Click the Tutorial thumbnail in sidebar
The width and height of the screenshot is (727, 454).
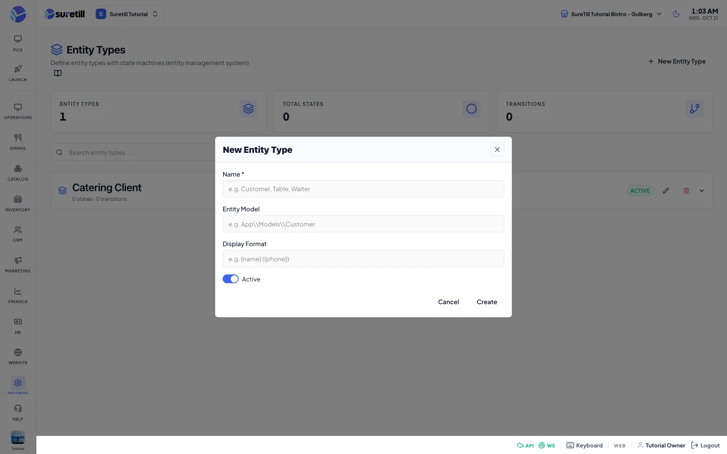(x=18, y=440)
